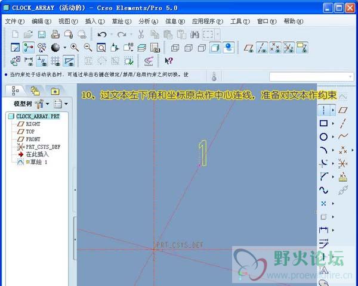358x286 pixels.
Task: Expand the rectangle tool flyout arrow
Action: click(x=333, y=123)
